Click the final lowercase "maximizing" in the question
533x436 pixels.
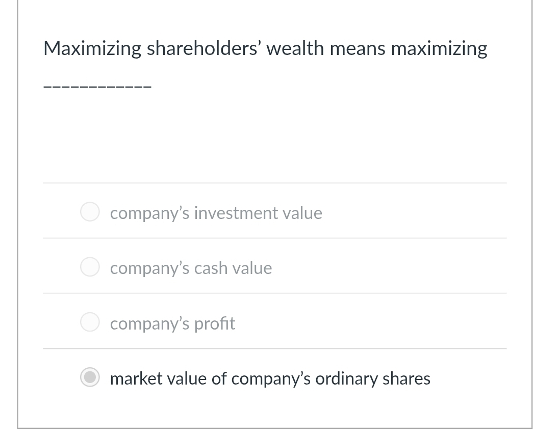tap(439, 49)
